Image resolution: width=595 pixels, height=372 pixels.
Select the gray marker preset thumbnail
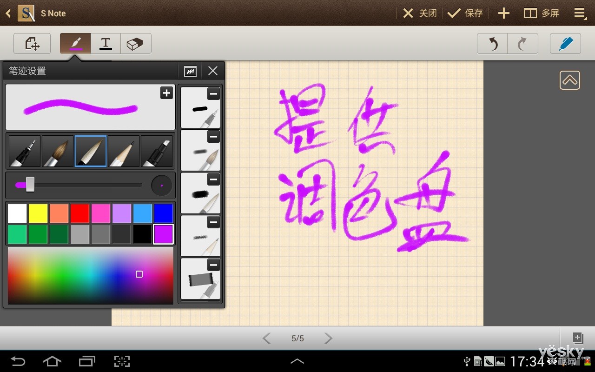pyautogui.click(x=200, y=279)
